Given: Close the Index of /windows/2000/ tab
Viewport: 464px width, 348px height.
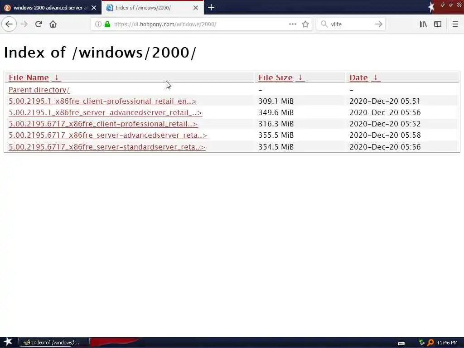Looking at the screenshot, I should click(x=196, y=8).
